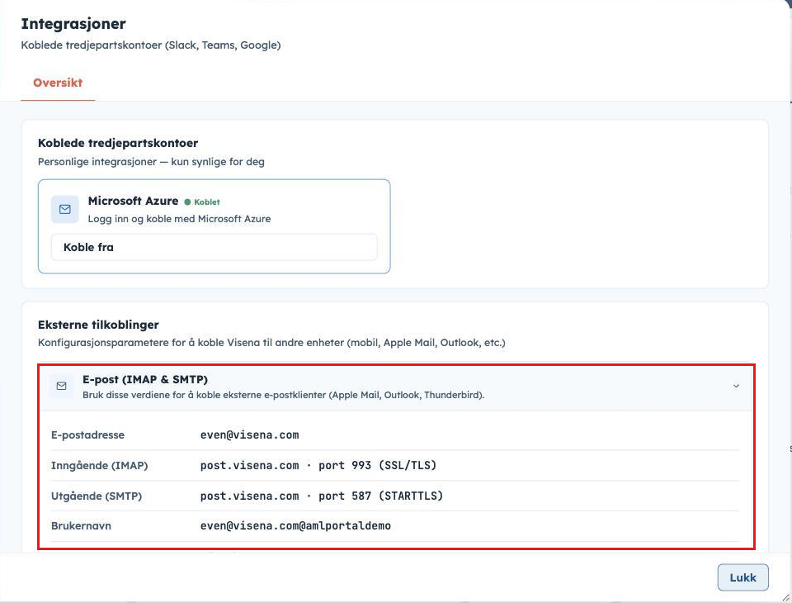792x603 pixels.
Task: Click 'Logg inn og koble med Microsoft Azure' text
Action: click(x=179, y=219)
